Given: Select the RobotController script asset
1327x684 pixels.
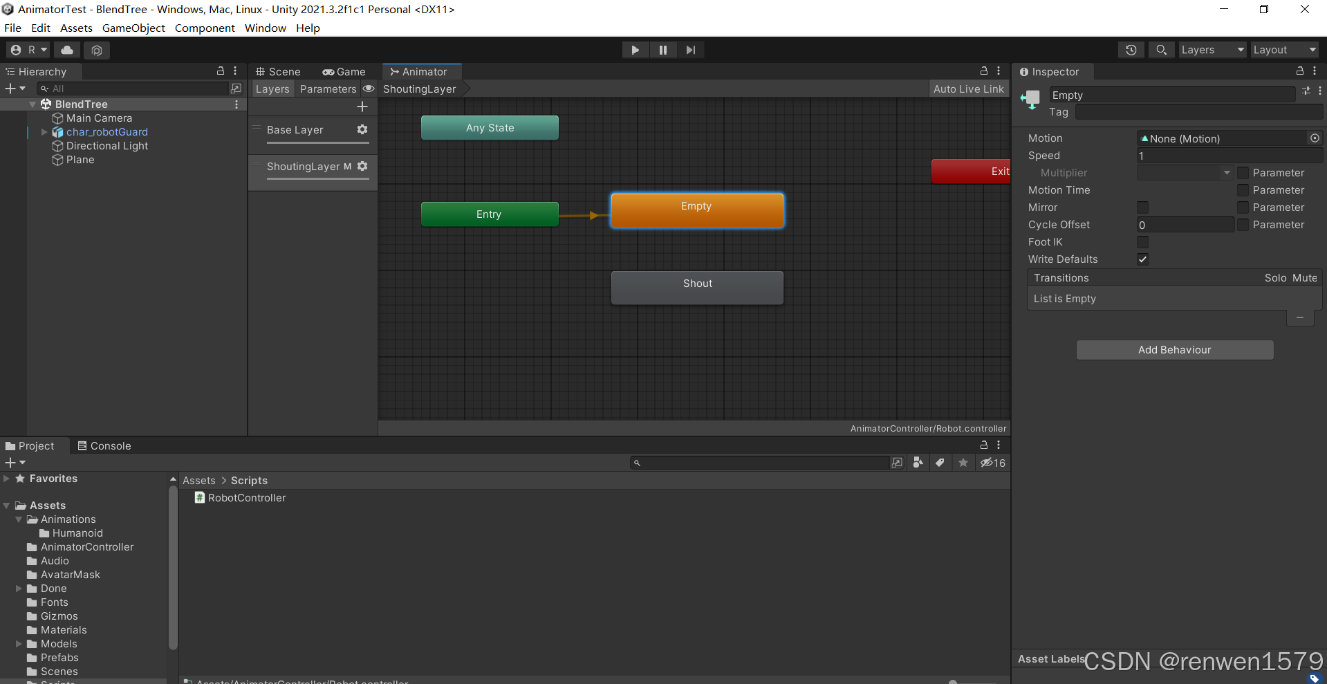Looking at the screenshot, I should click(240, 498).
